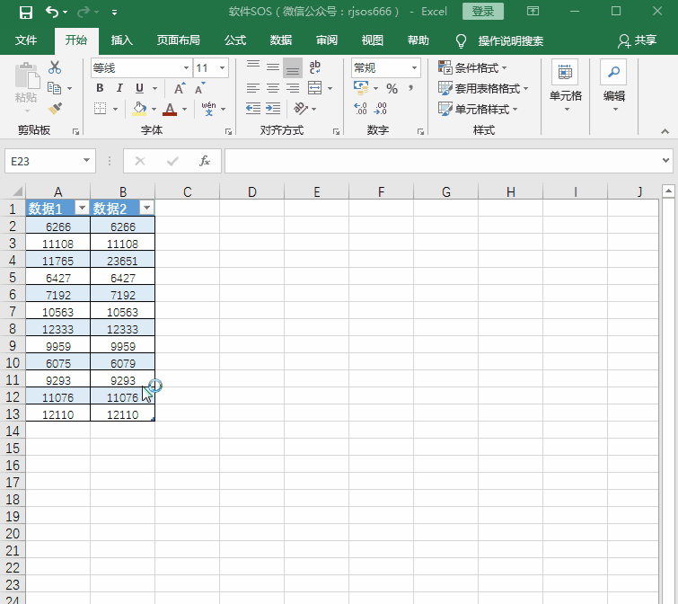This screenshot has height=604, width=678.
Task: Align text right
Action: [293, 88]
